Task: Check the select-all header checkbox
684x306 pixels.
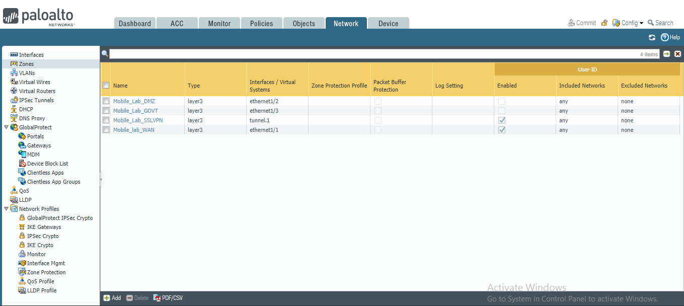Action: (x=106, y=86)
